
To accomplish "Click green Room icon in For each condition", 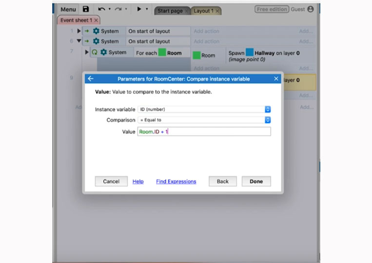I will point(162,53).
